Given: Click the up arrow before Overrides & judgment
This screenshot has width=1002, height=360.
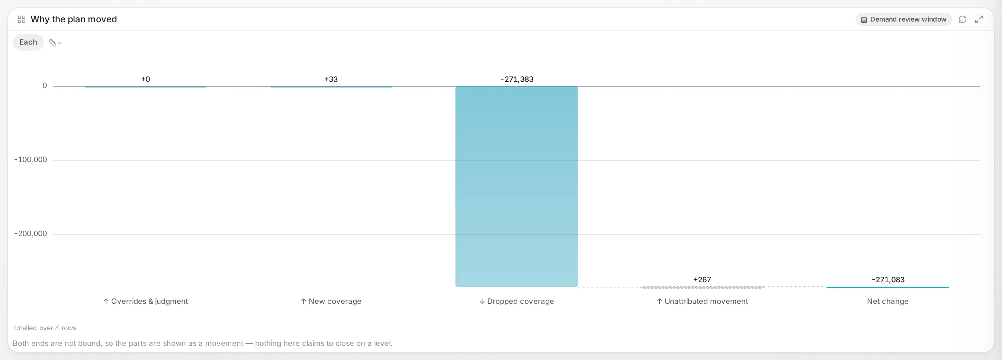Looking at the screenshot, I should [x=106, y=301].
